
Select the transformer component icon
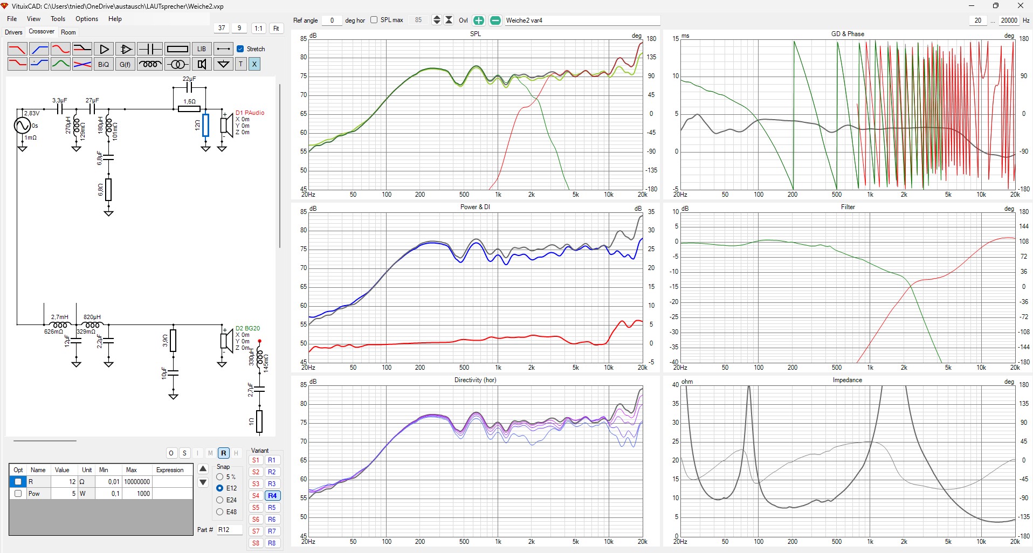point(177,64)
